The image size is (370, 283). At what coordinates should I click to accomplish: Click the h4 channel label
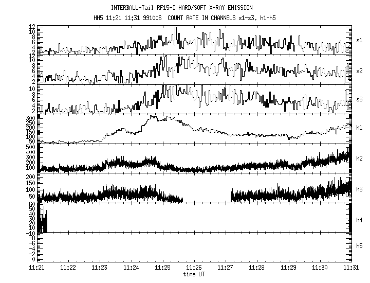pos(359,220)
